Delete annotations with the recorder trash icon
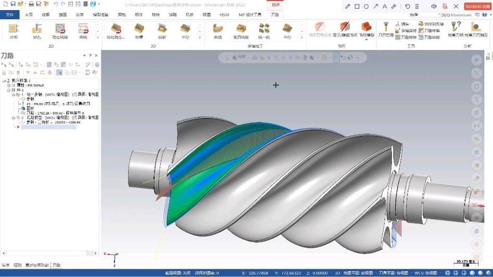 coord(417,6)
